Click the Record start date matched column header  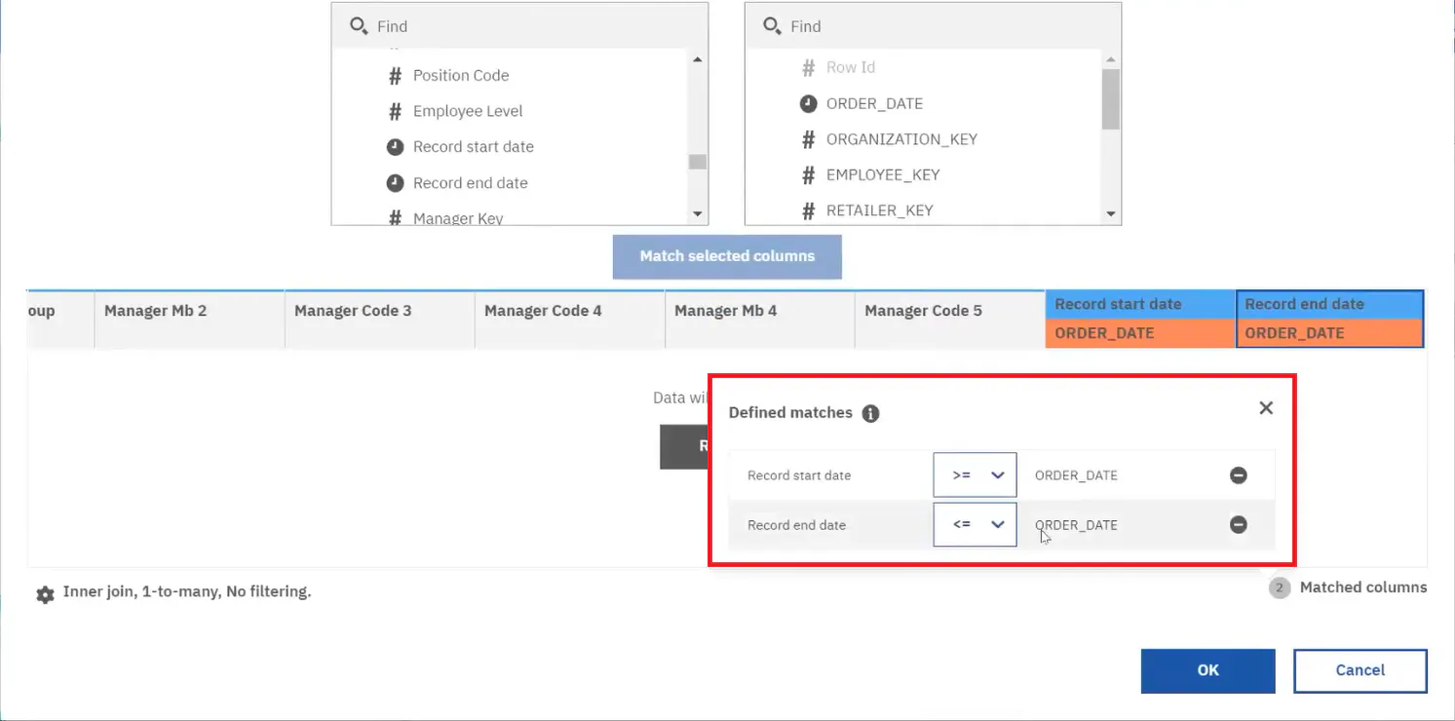point(1140,304)
